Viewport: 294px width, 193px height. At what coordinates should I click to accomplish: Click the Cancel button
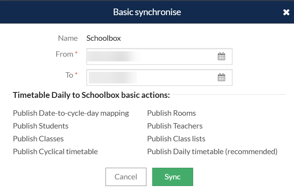coord(126,177)
